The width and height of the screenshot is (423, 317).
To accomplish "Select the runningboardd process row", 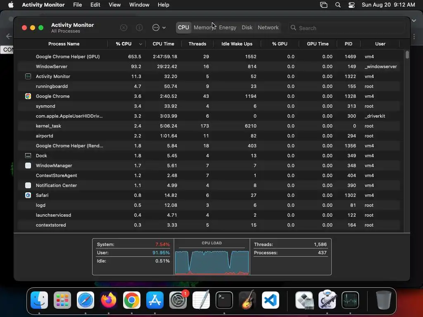I will coord(209,86).
